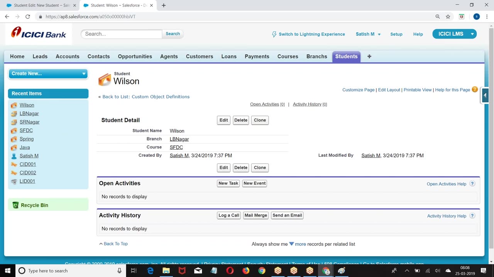Open the Satish M user menu

tap(368, 34)
